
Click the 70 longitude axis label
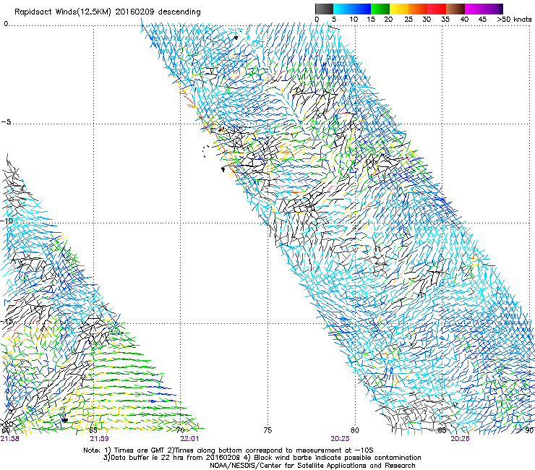(181, 430)
